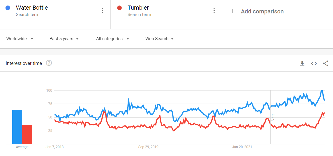Edit the Water Bottle search term
The height and width of the screenshot is (156, 333).
point(32,8)
